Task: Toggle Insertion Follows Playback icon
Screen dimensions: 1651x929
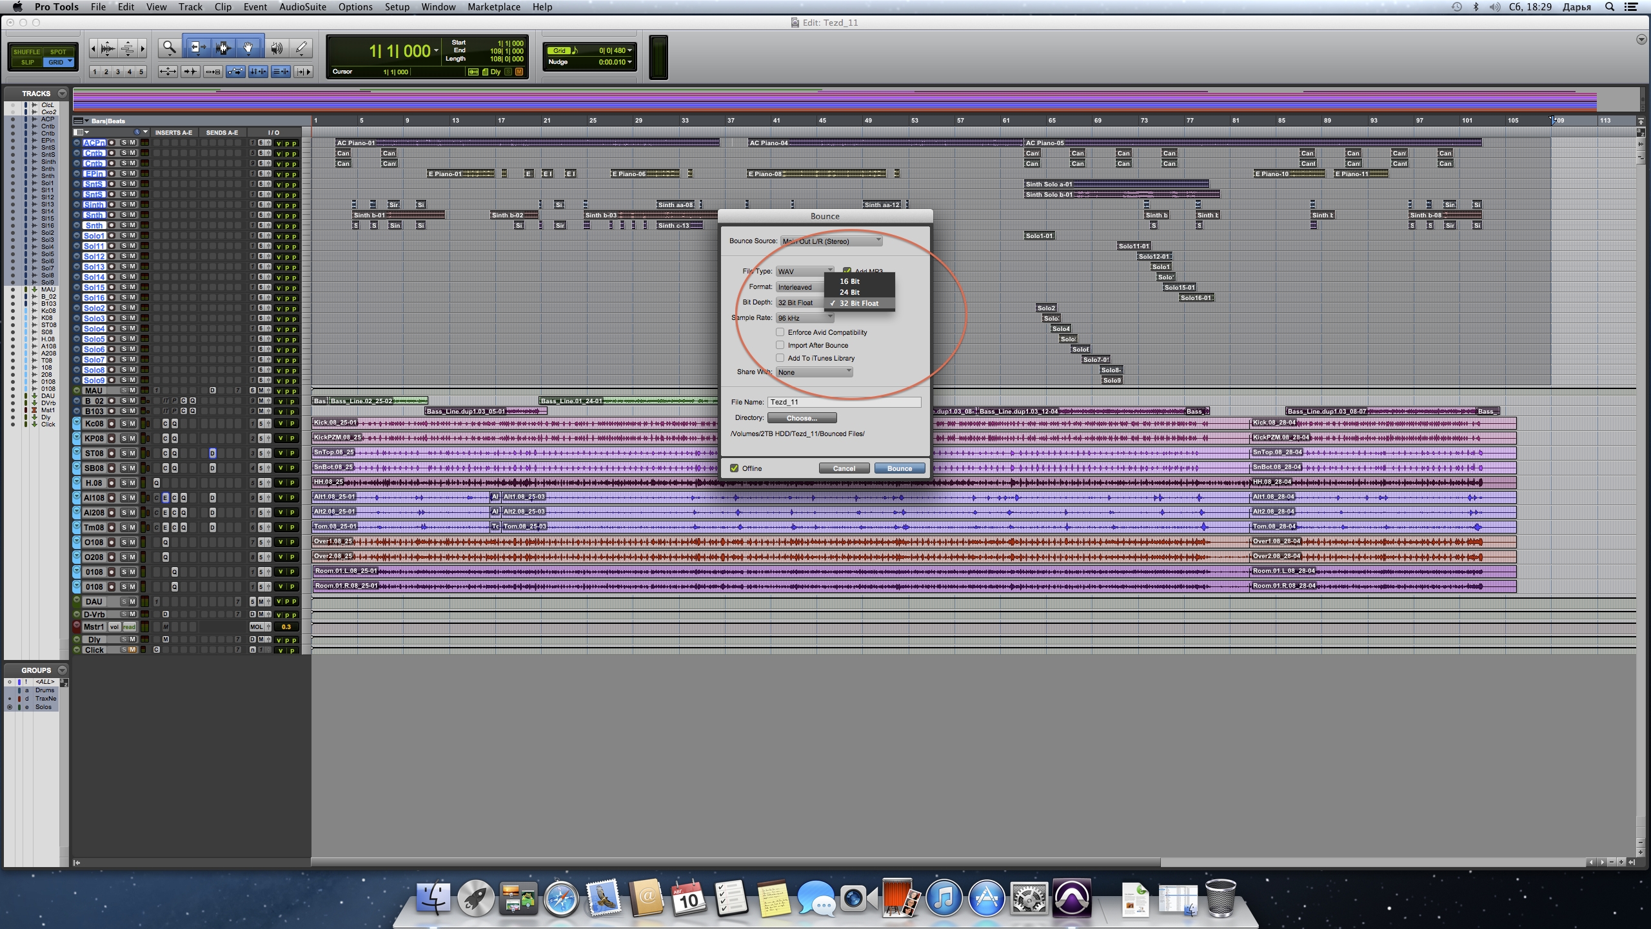Action: point(303,72)
